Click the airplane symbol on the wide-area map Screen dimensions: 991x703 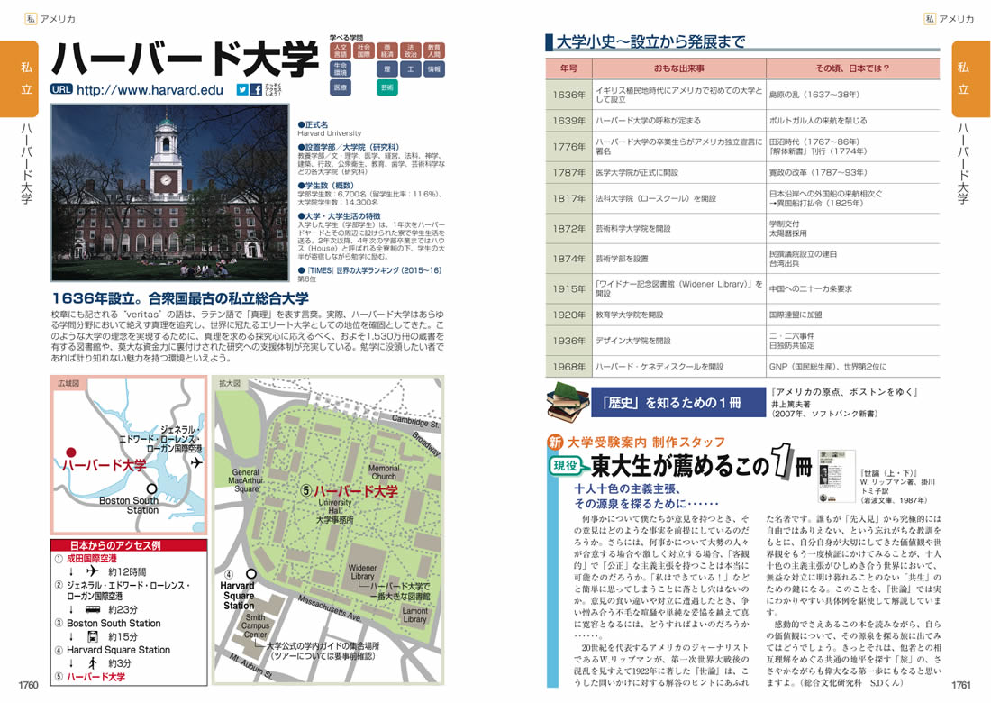[196, 462]
